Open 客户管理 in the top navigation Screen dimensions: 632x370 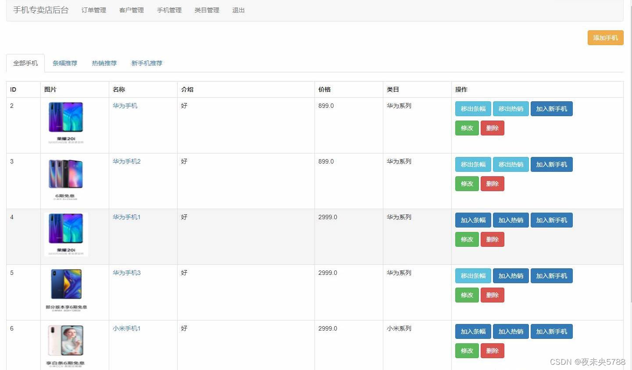click(132, 10)
